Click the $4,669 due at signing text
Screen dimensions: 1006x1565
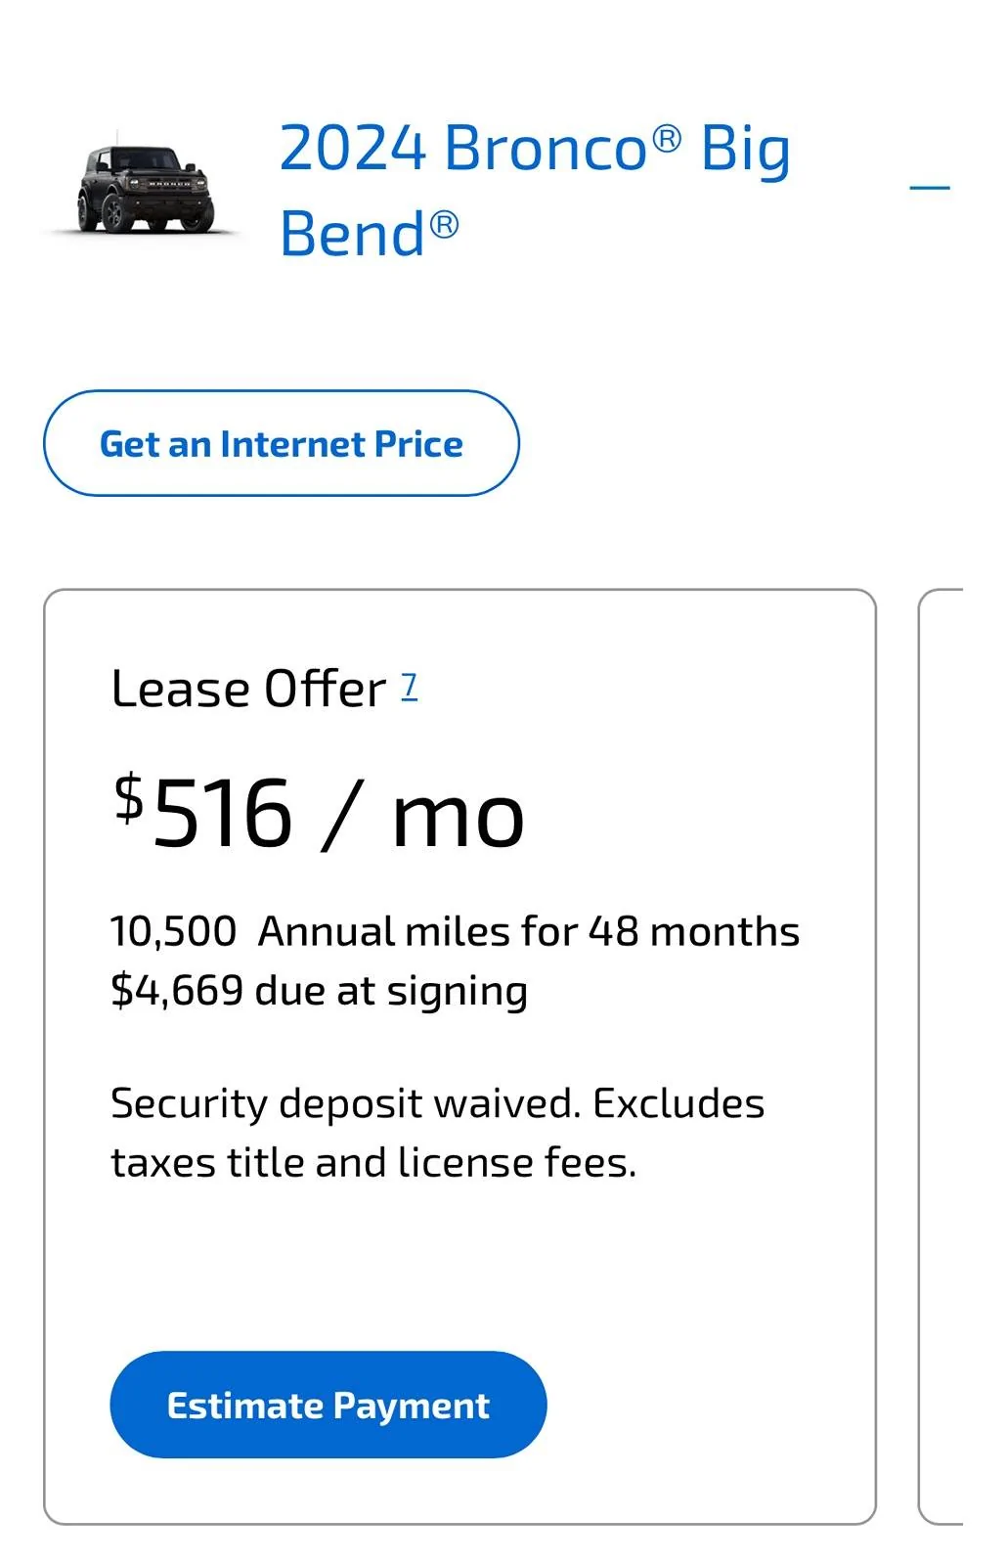tap(319, 991)
